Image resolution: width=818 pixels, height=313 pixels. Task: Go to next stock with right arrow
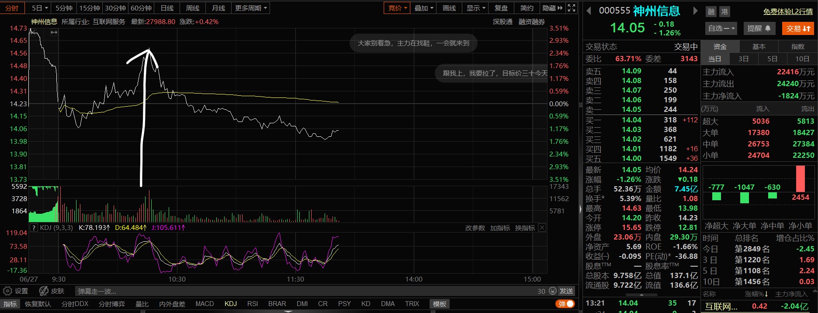(695, 11)
